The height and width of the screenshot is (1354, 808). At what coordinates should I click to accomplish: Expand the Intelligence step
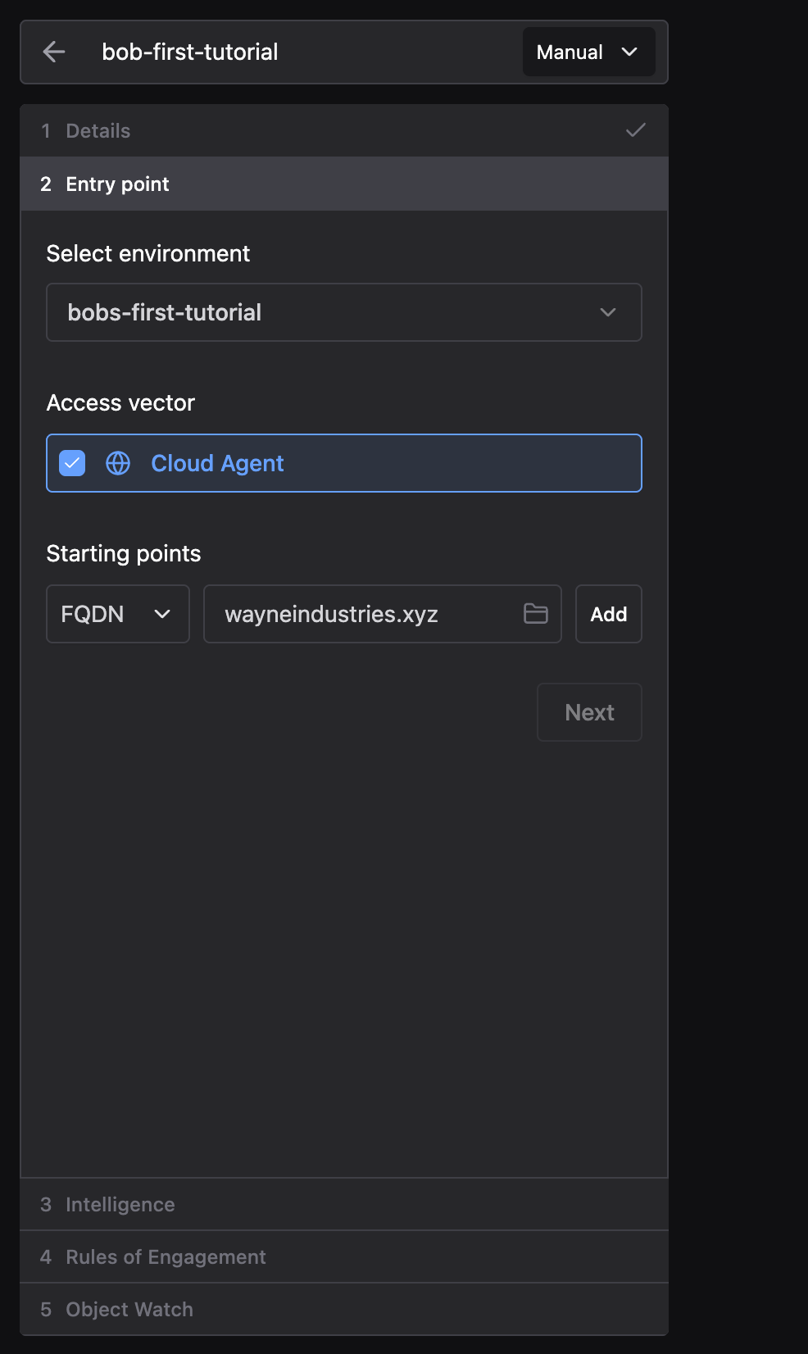pos(344,1204)
